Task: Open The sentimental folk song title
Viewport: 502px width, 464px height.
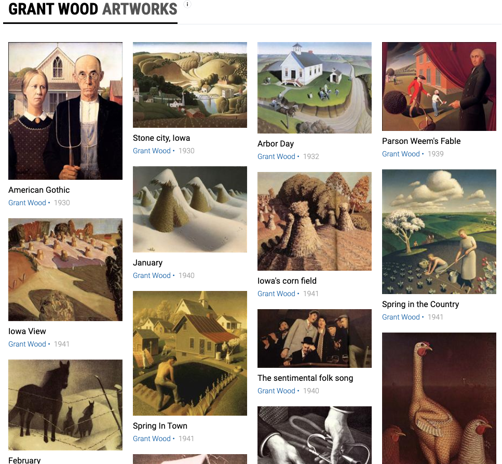Action: click(x=305, y=378)
